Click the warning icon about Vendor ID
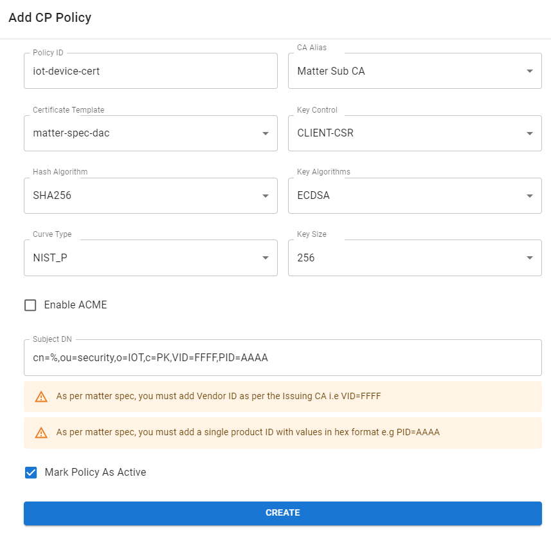The width and height of the screenshot is (551, 535). 41,397
